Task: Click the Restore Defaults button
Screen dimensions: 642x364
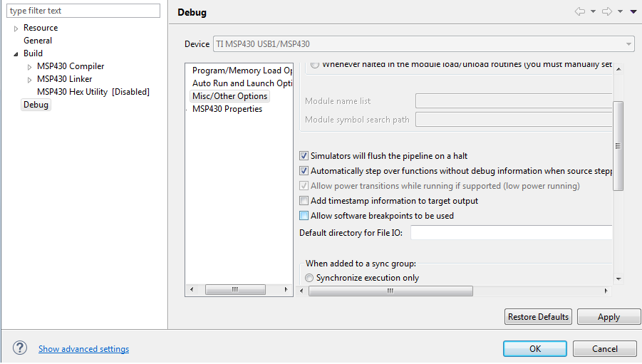Action: pos(538,317)
